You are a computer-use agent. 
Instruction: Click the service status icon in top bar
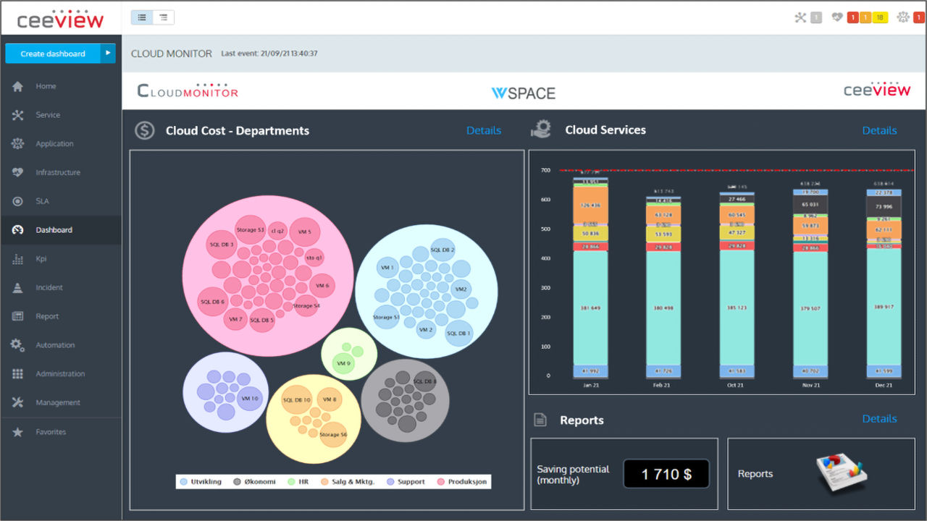[800, 17]
